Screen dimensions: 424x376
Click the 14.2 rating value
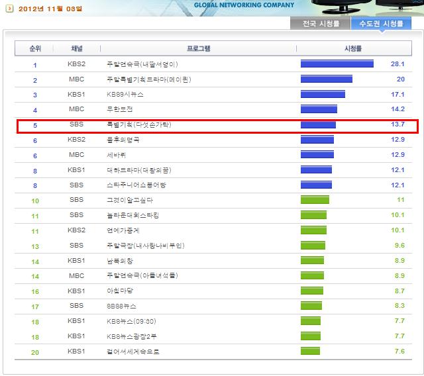[x=397, y=109]
